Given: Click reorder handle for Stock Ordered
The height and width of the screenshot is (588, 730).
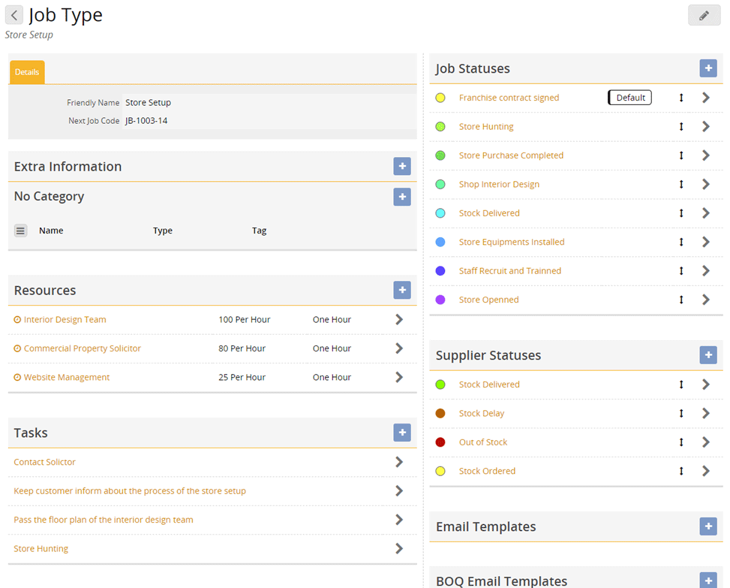Looking at the screenshot, I should [681, 471].
